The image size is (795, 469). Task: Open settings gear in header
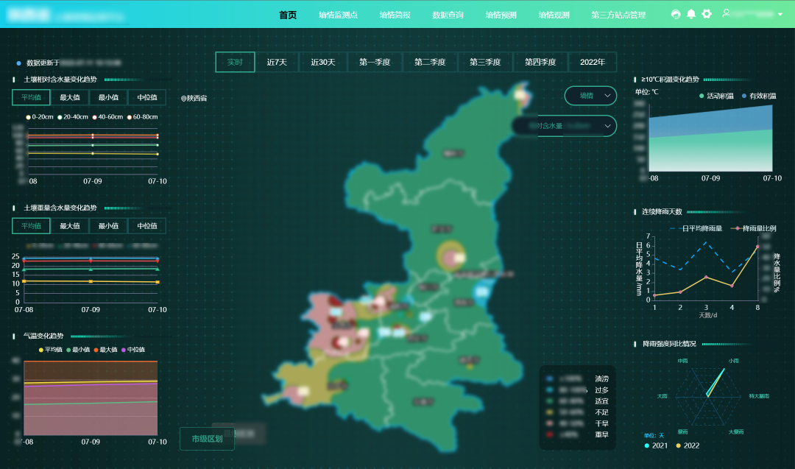click(707, 14)
